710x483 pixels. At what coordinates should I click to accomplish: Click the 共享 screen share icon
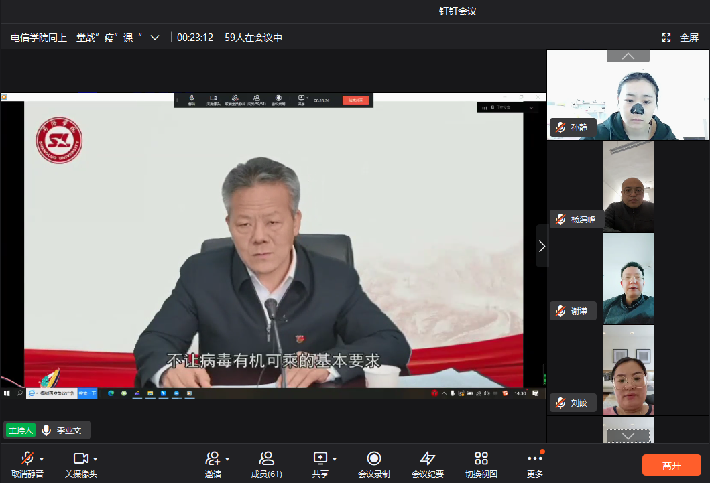click(x=320, y=458)
